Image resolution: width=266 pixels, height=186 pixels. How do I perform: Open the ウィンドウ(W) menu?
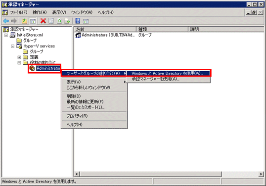tap(82, 12)
